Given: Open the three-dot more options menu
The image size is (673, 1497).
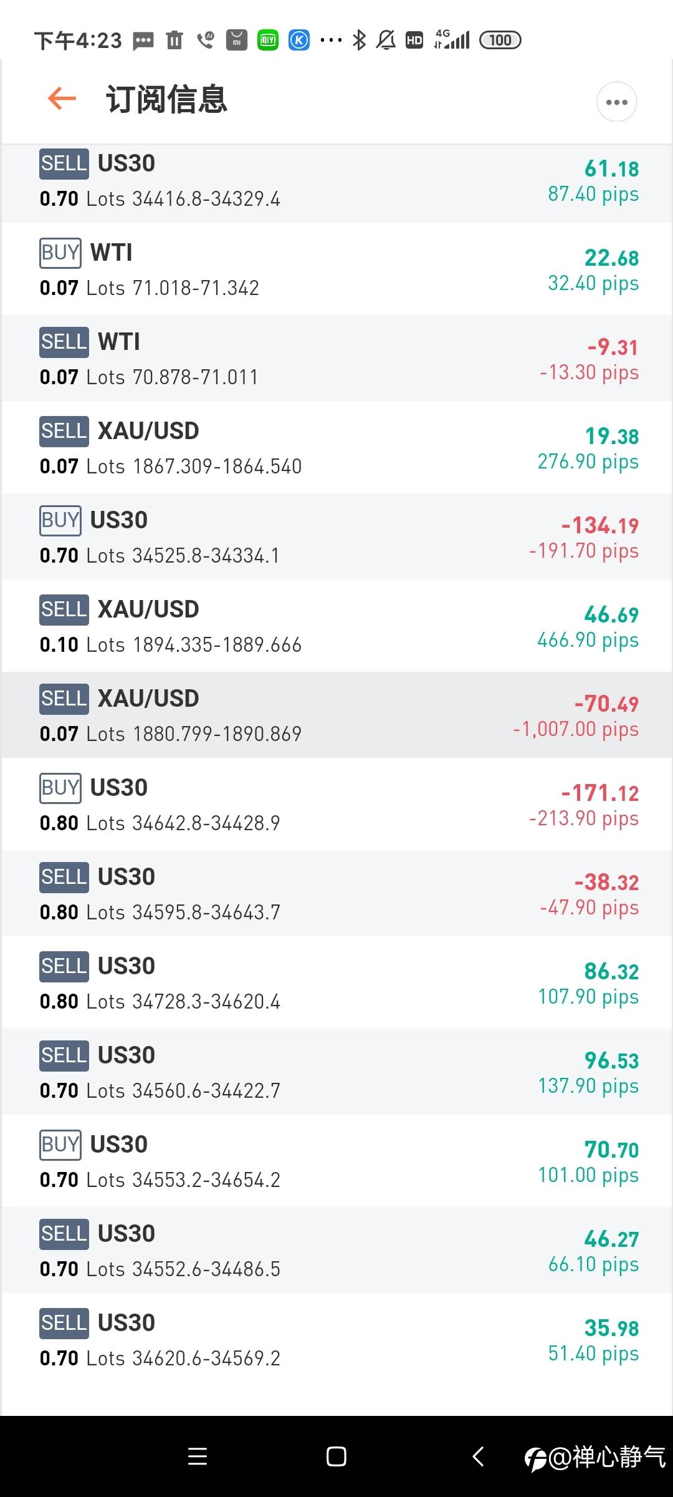Looking at the screenshot, I should [616, 102].
